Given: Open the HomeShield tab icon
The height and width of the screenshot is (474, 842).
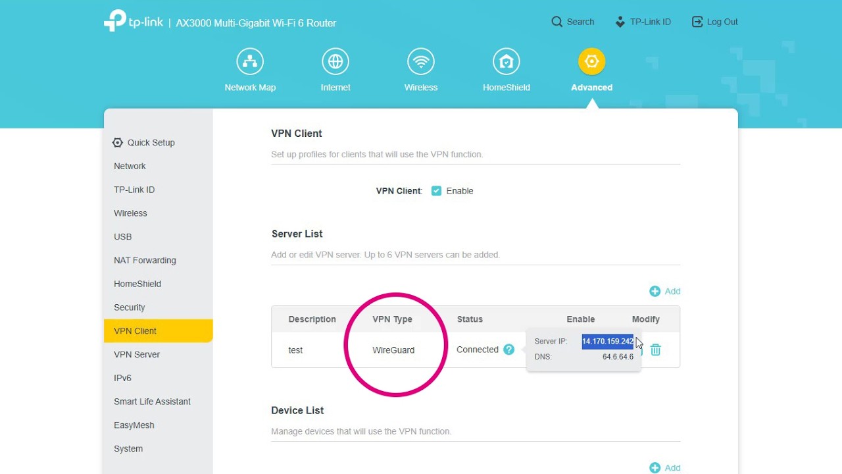Looking at the screenshot, I should pyautogui.click(x=507, y=62).
